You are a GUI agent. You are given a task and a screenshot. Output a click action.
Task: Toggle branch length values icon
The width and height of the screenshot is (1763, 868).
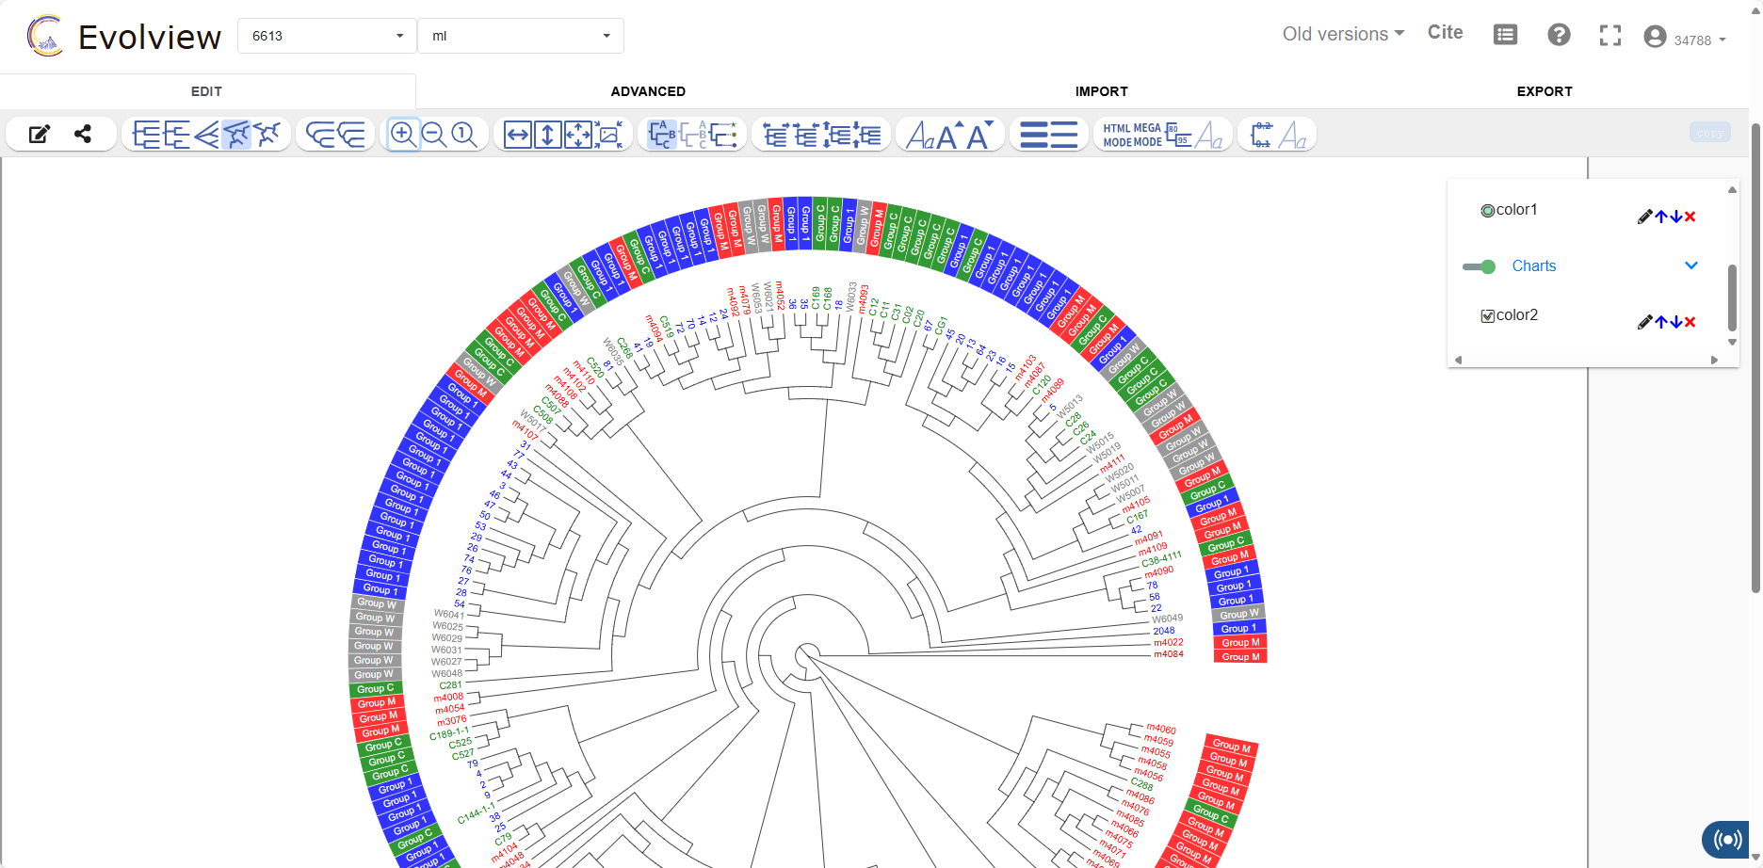click(1262, 135)
